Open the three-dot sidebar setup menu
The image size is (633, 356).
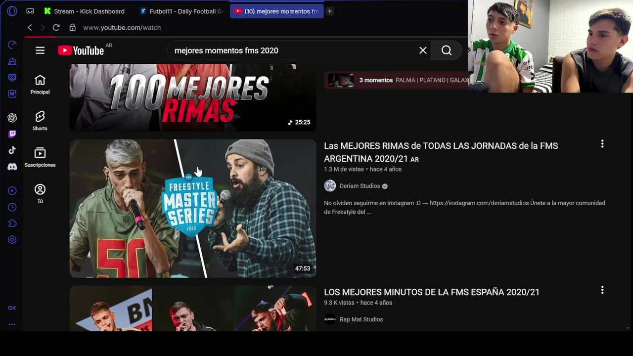12,324
